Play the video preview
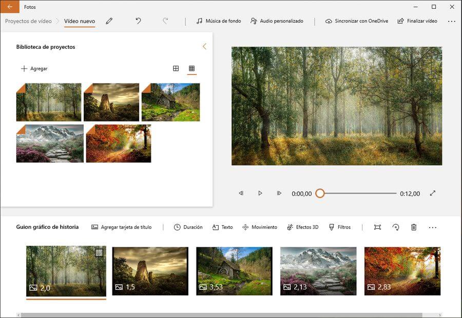This screenshot has width=462, height=318. (260, 193)
